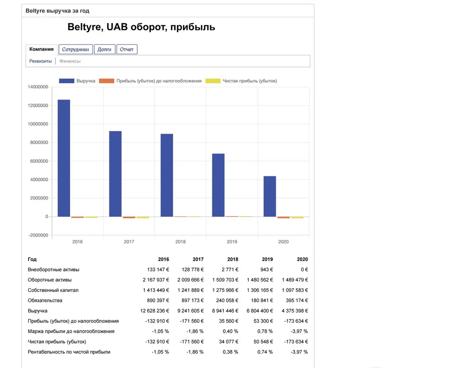Toggle the yellow Чистая прибыль legend swatch
The height and width of the screenshot is (368, 453).
click(x=213, y=81)
